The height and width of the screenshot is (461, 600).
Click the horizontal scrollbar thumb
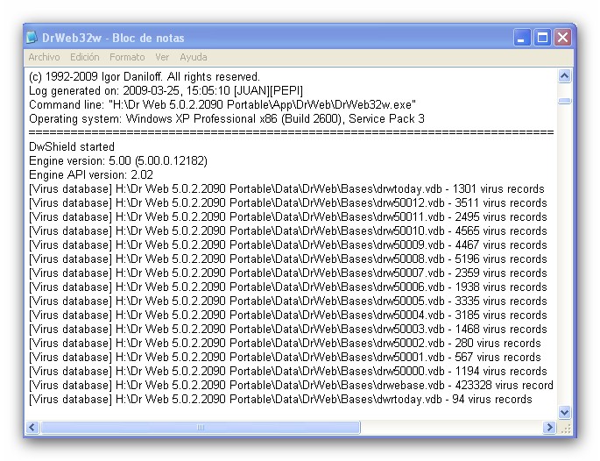[201, 428]
